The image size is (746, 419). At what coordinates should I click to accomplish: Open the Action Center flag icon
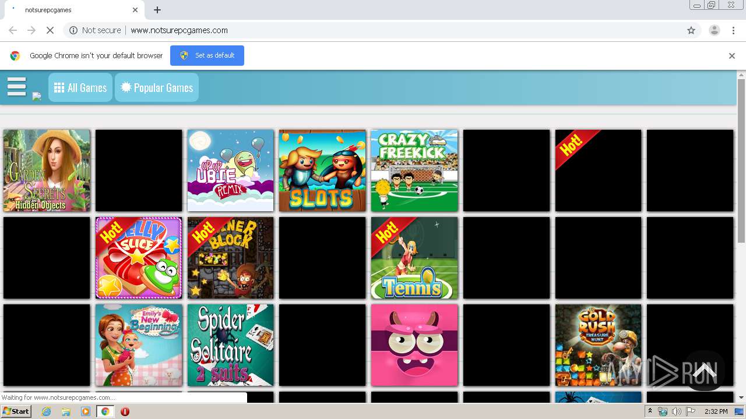(x=691, y=411)
